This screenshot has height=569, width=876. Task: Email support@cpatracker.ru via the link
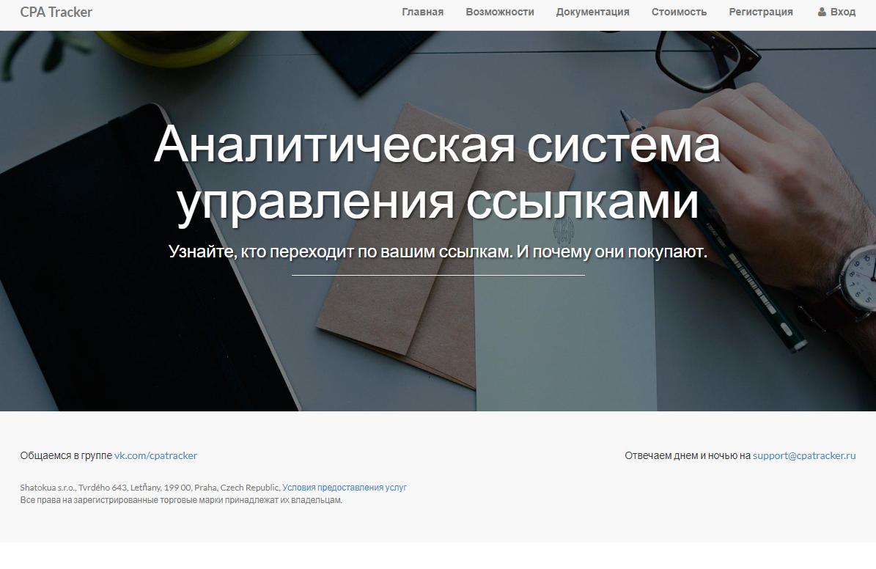click(804, 455)
